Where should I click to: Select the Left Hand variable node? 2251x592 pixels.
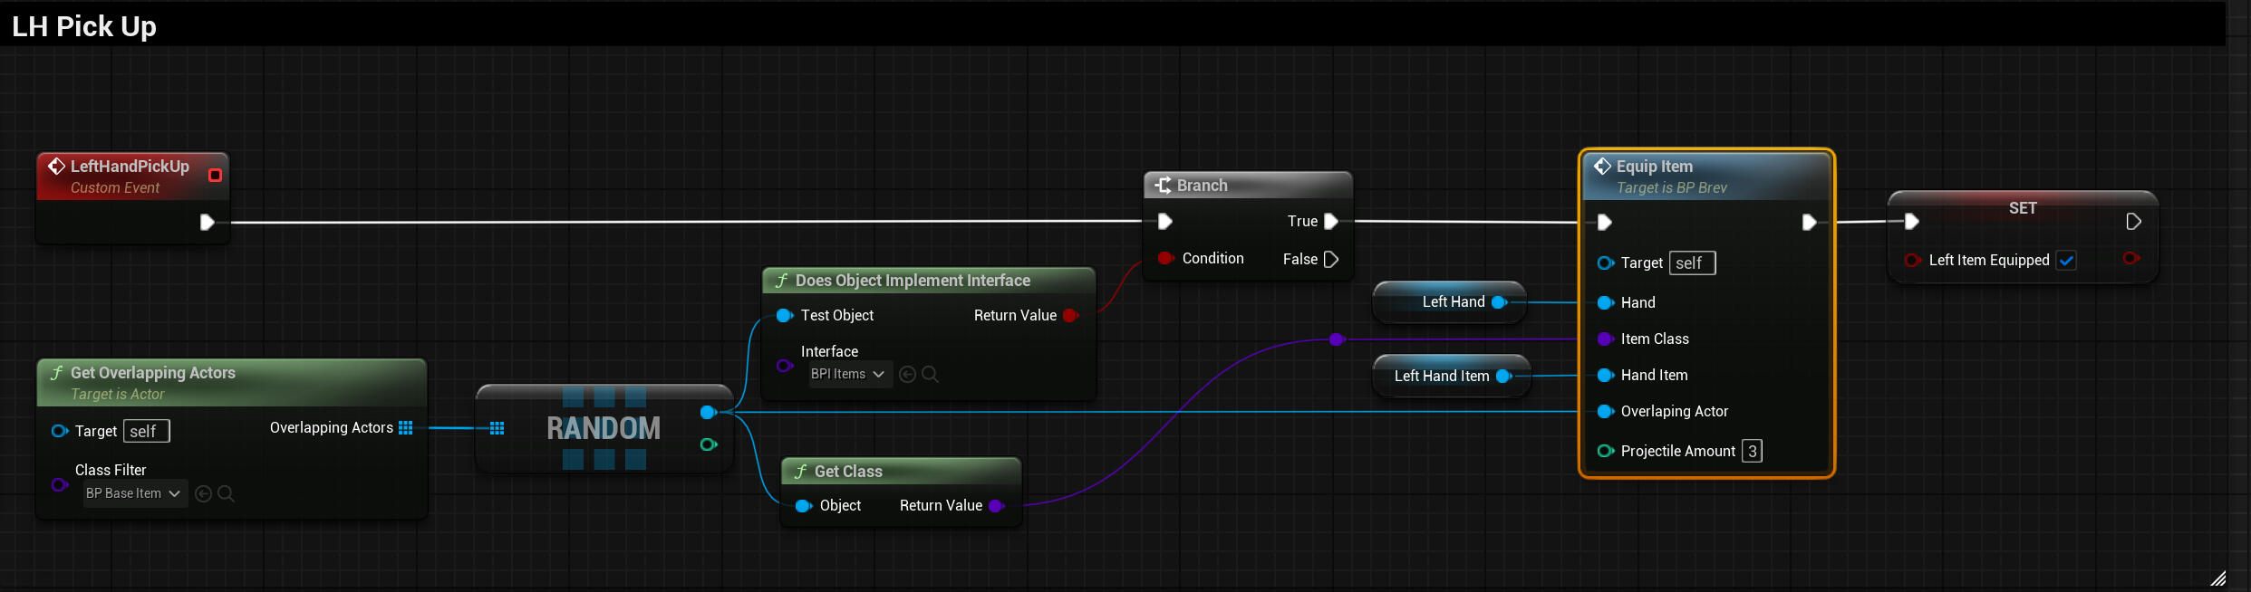point(1452,302)
